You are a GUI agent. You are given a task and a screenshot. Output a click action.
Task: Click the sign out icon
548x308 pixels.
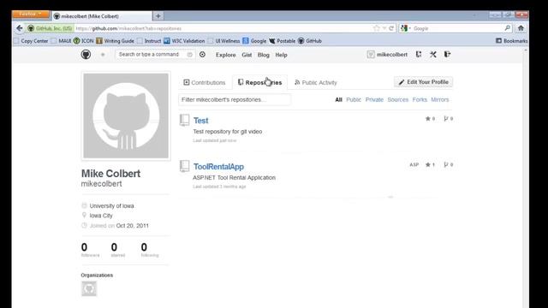point(447,54)
